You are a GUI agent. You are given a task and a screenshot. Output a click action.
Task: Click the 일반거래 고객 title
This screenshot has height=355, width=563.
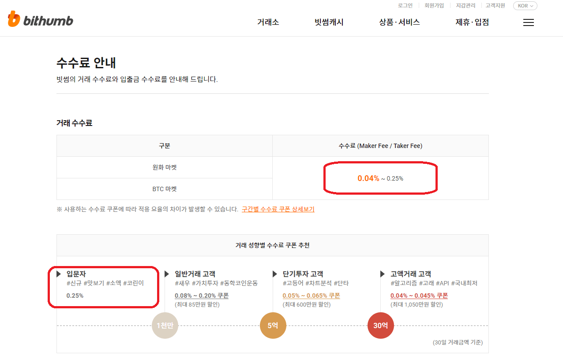pos(195,274)
